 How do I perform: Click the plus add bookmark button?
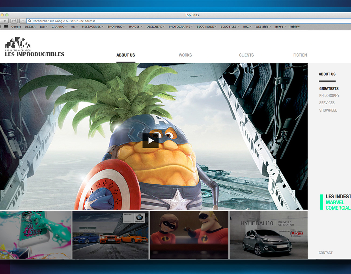23,21
